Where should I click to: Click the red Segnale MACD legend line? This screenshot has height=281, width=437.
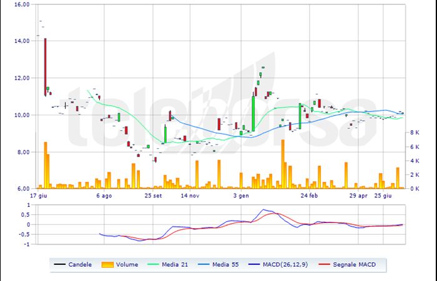tap(324, 264)
